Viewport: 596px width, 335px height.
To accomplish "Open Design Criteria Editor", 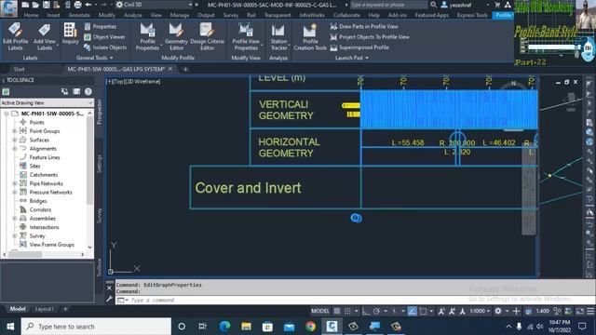I will tap(207, 36).
